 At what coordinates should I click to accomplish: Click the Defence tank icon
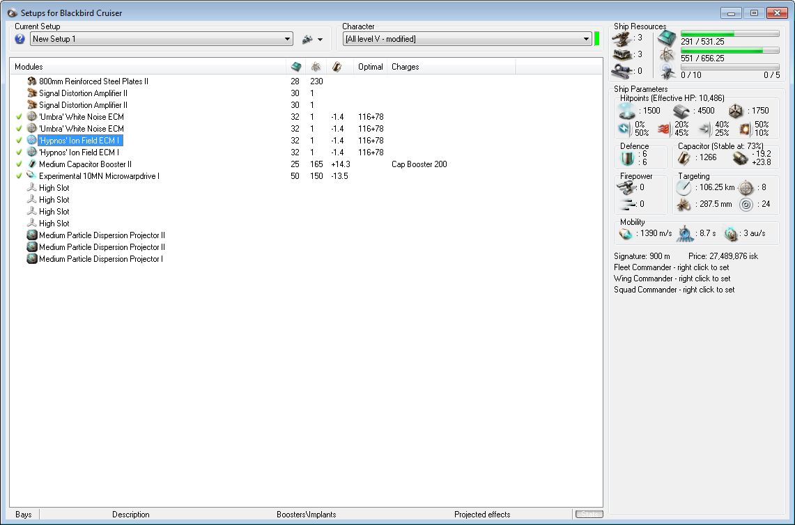coord(627,158)
